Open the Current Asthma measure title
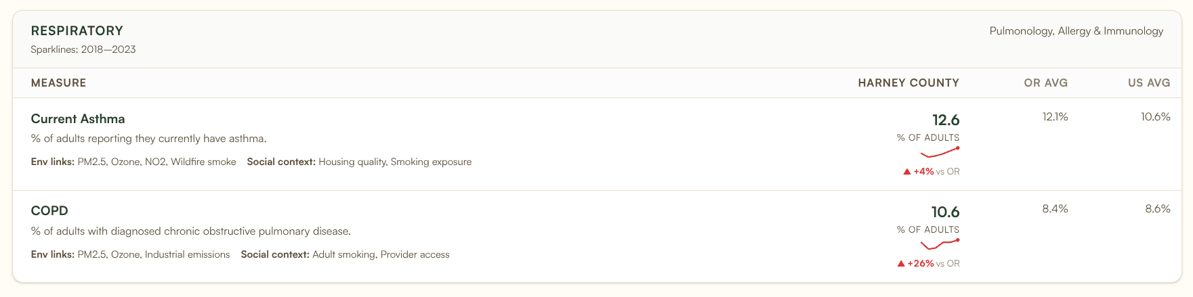Image resolution: width=1193 pixels, height=297 pixels. point(78,119)
